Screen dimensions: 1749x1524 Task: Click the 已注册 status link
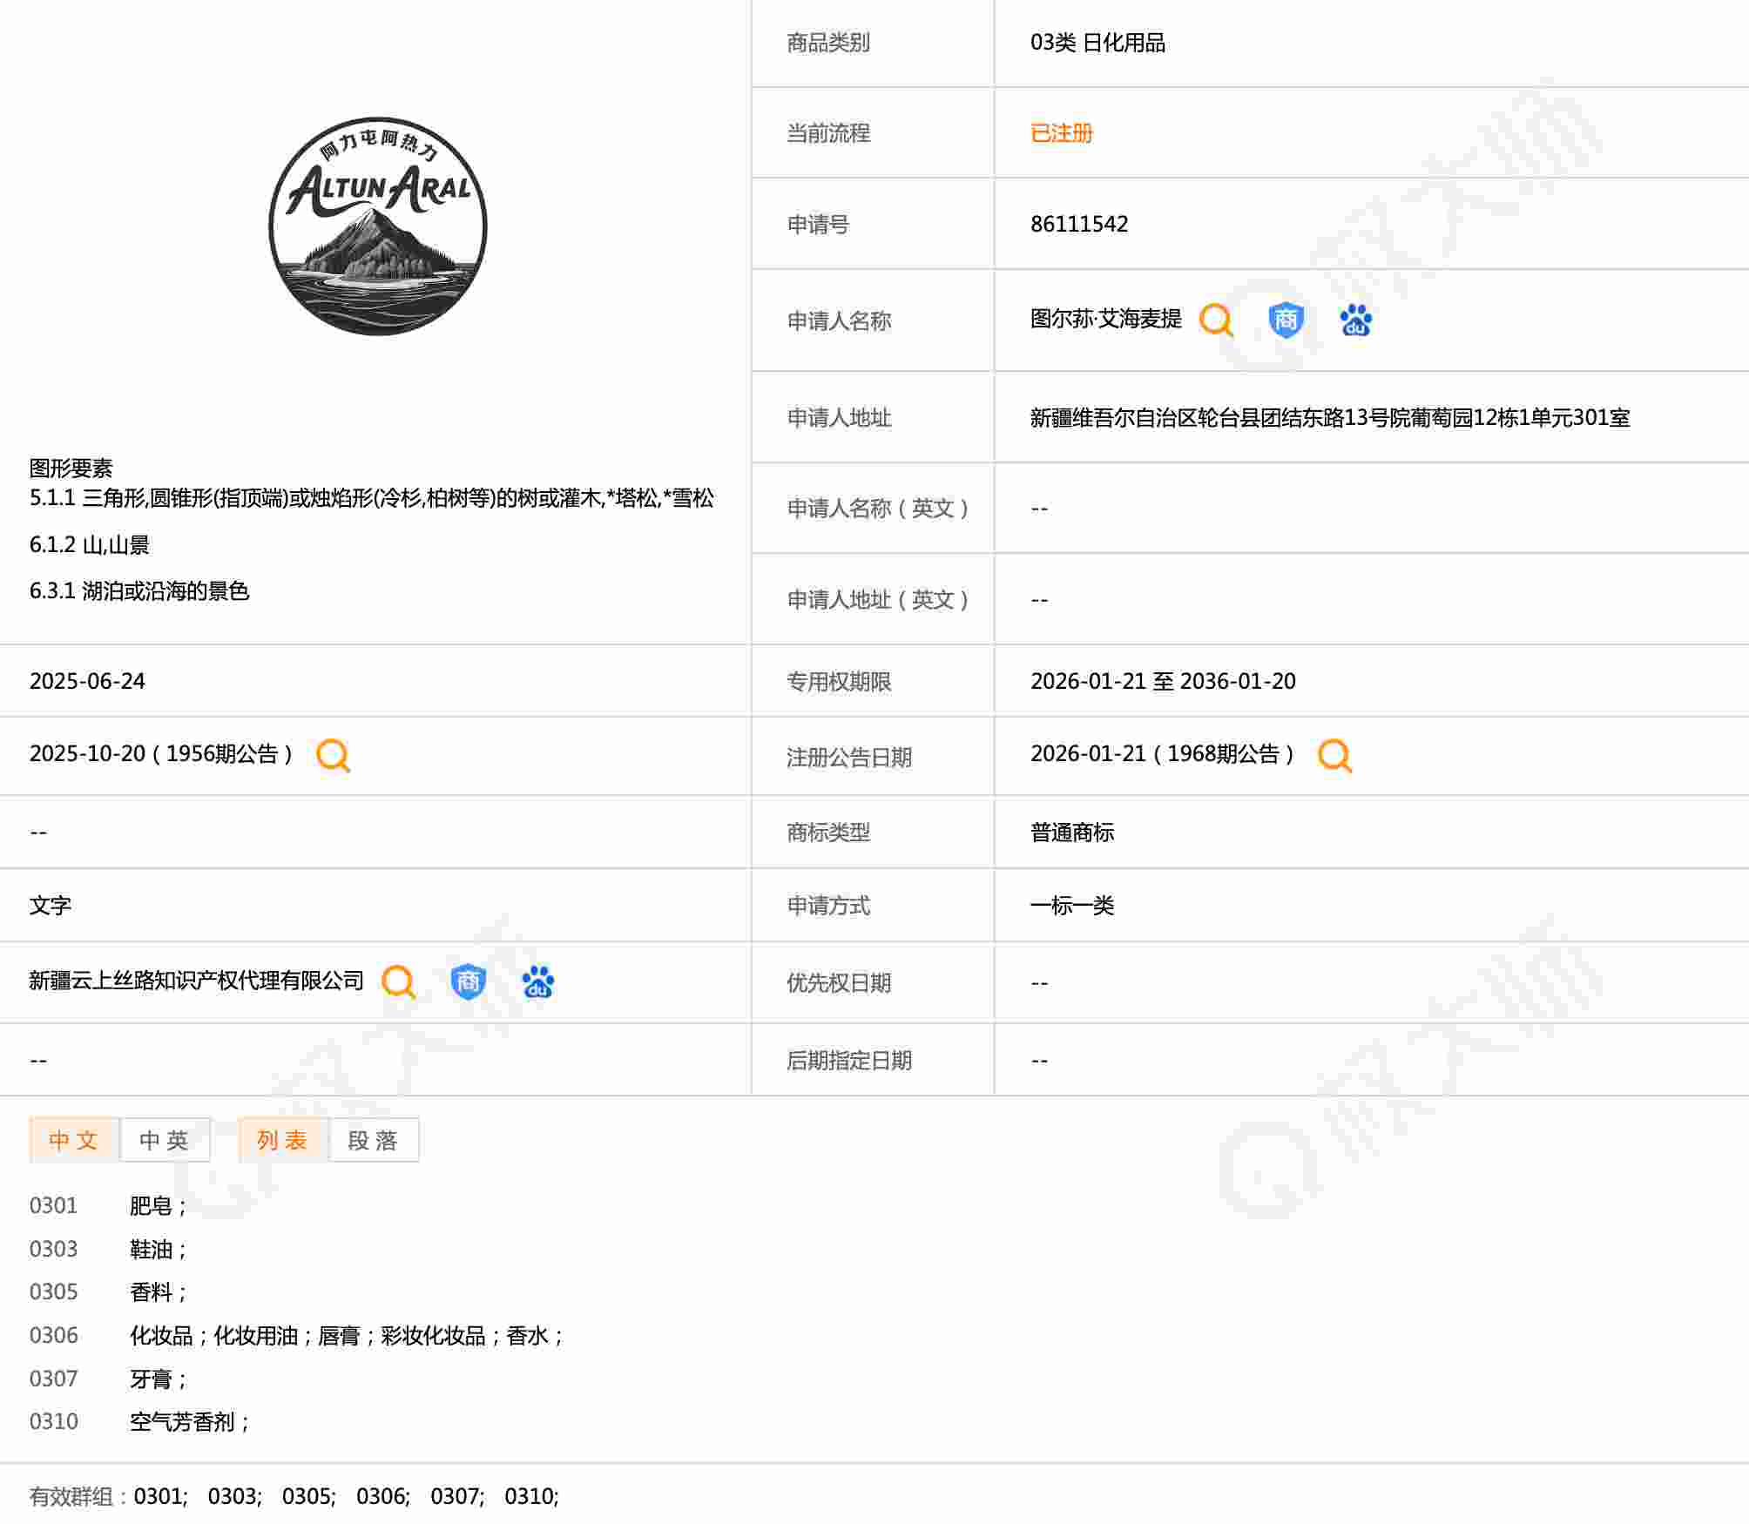click(x=1061, y=133)
